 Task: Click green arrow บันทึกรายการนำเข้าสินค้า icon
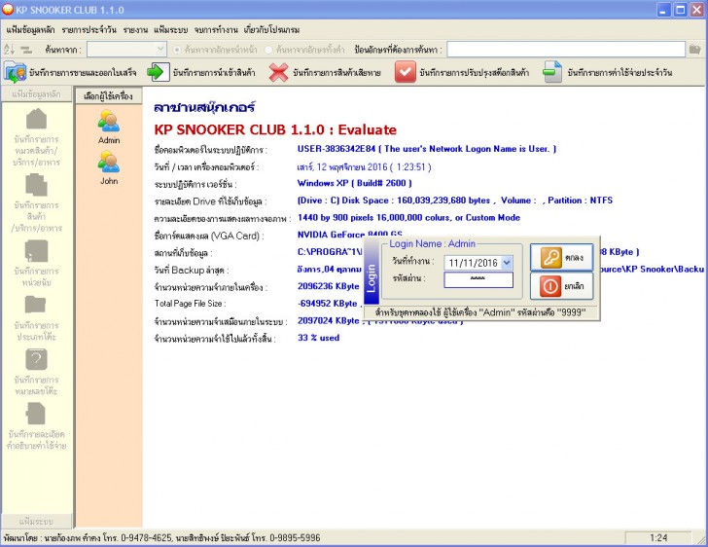(x=158, y=72)
